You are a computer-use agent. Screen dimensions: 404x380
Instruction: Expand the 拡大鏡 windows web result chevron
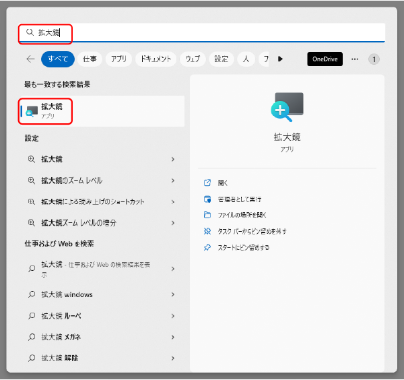click(173, 294)
